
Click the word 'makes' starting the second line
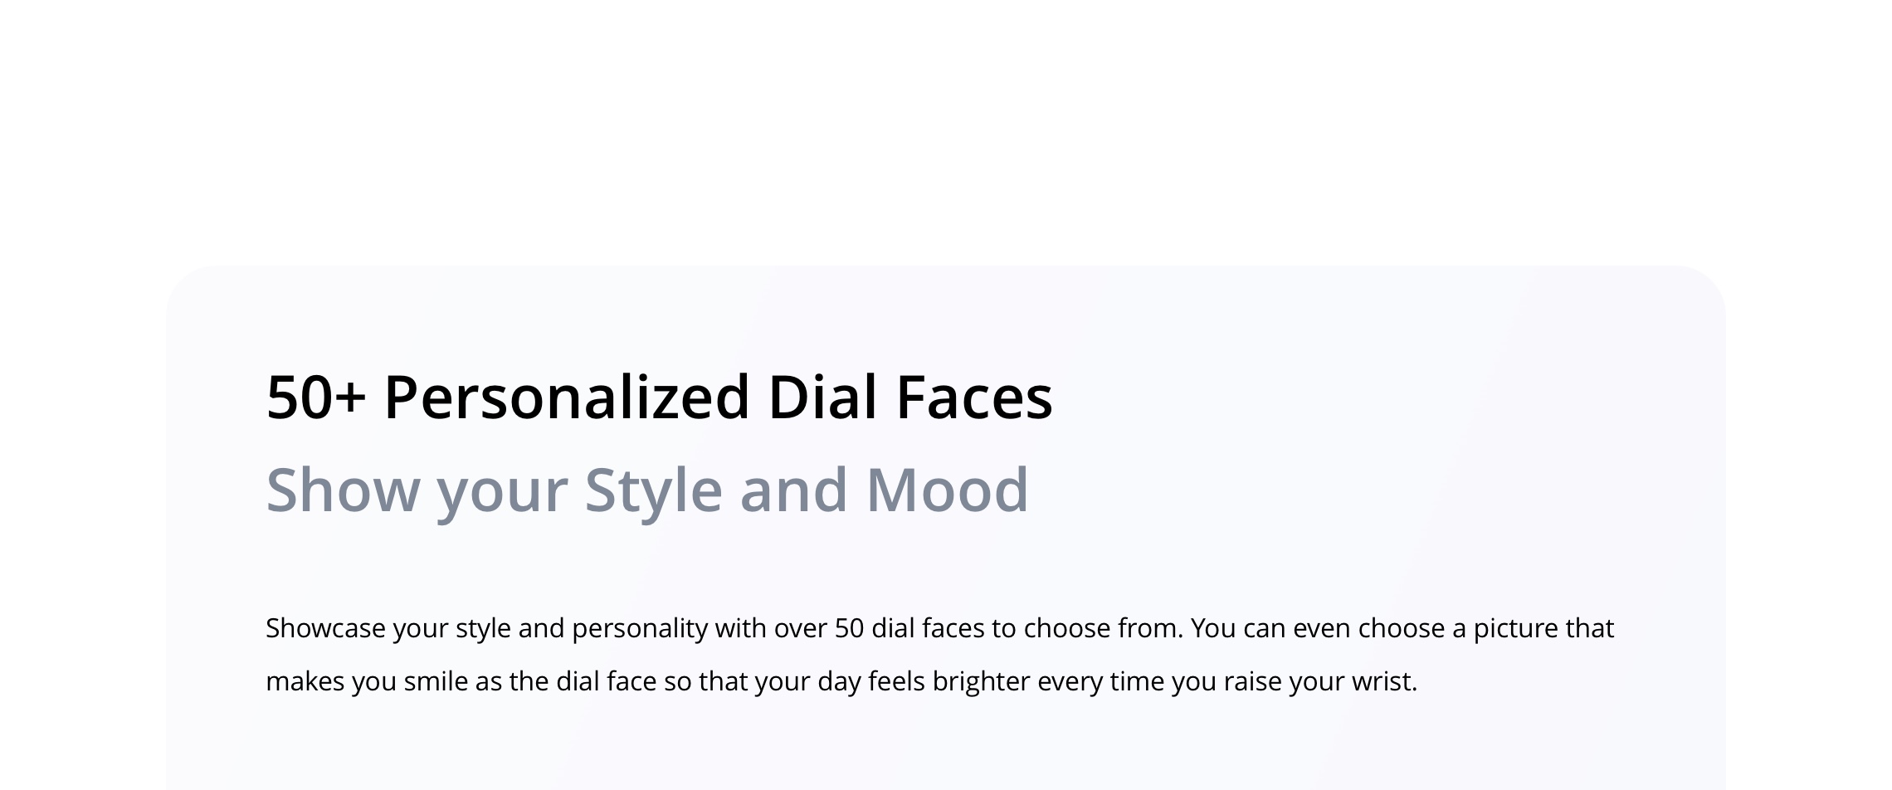tap(305, 681)
